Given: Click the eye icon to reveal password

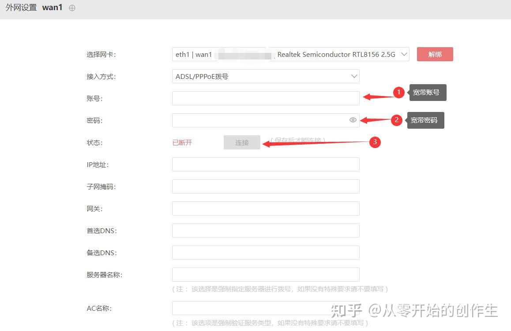Looking at the screenshot, I should click(353, 120).
